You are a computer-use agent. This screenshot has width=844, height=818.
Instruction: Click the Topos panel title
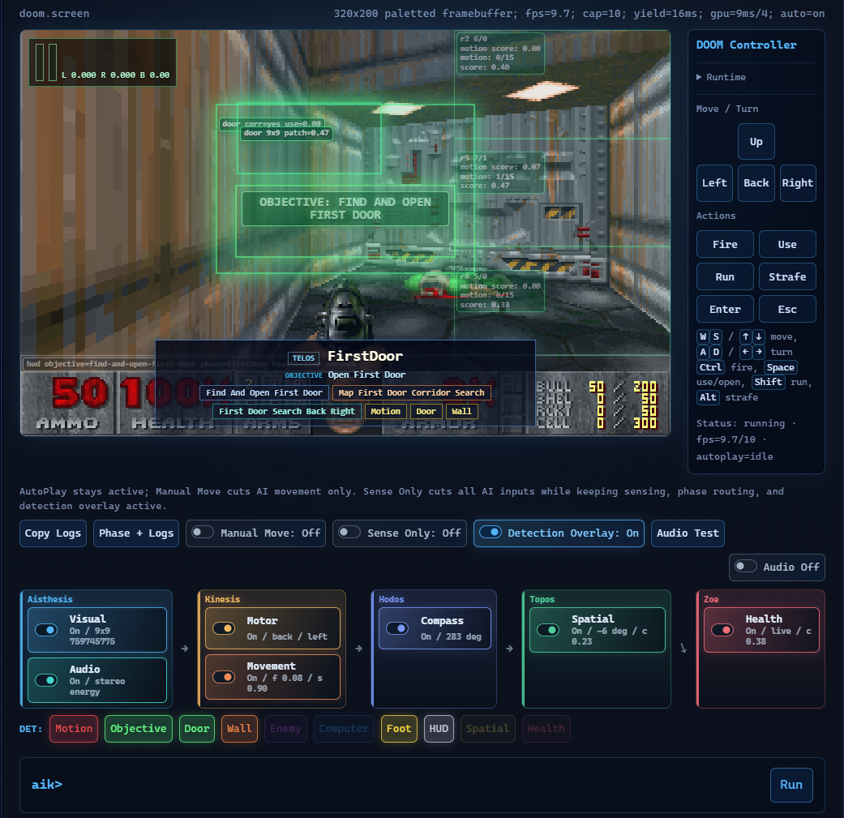pos(542,599)
